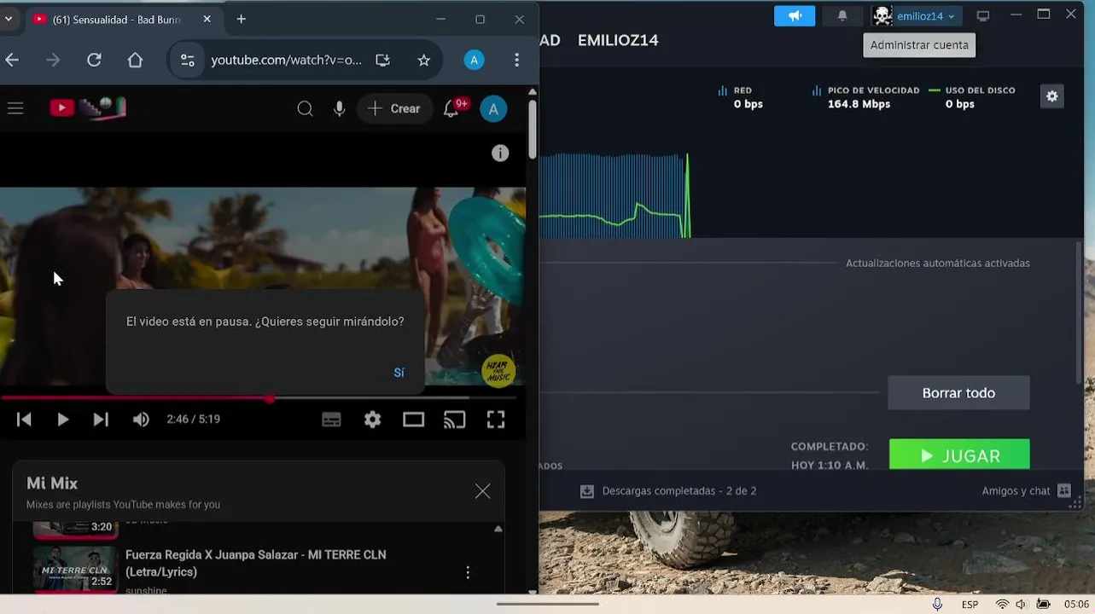
Task: Reload the YouTube page
Action: pyautogui.click(x=94, y=60)
